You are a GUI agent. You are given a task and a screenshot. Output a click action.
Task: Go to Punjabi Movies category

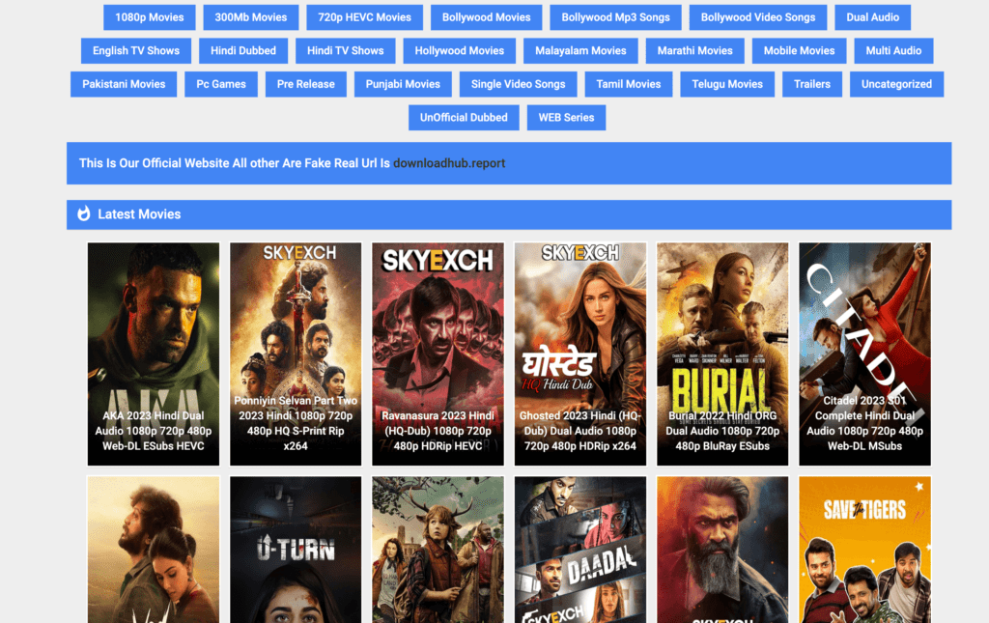pyautogui.click(x=403, y=84)
